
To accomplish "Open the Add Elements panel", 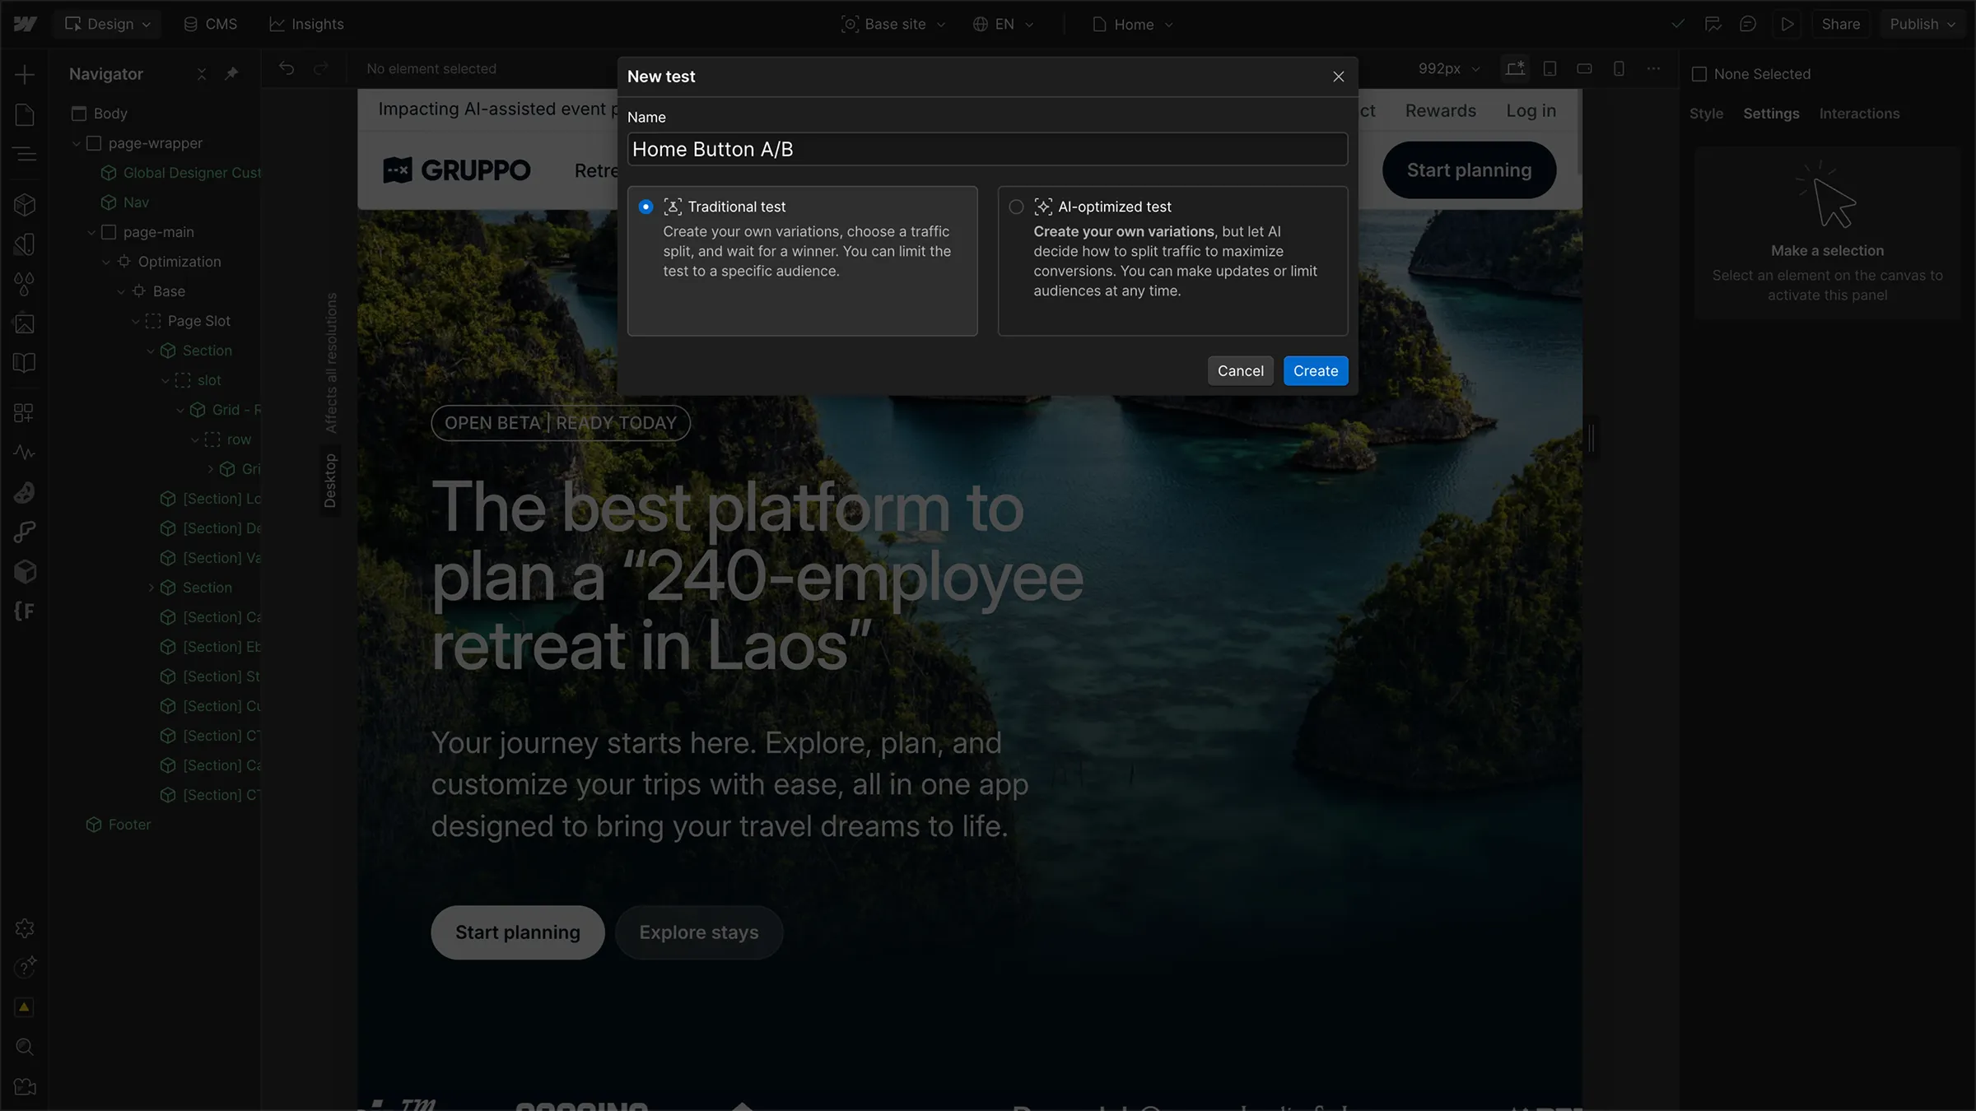I will click(x=25, y=74).
